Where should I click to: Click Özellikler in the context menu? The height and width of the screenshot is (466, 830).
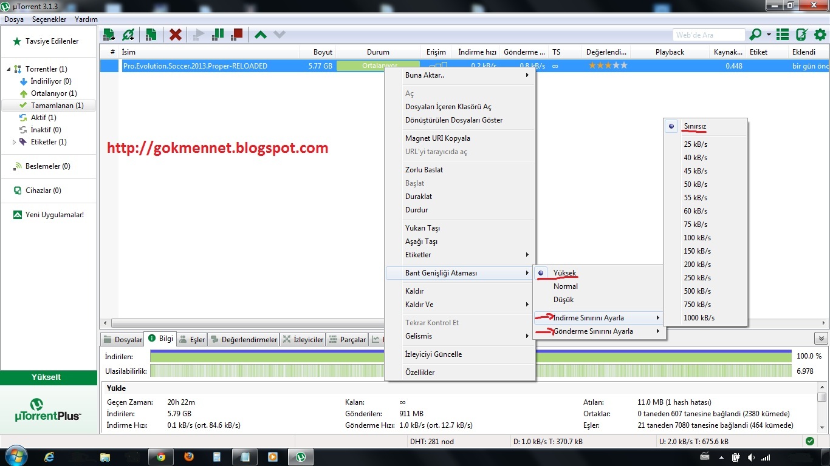[460, 373]
